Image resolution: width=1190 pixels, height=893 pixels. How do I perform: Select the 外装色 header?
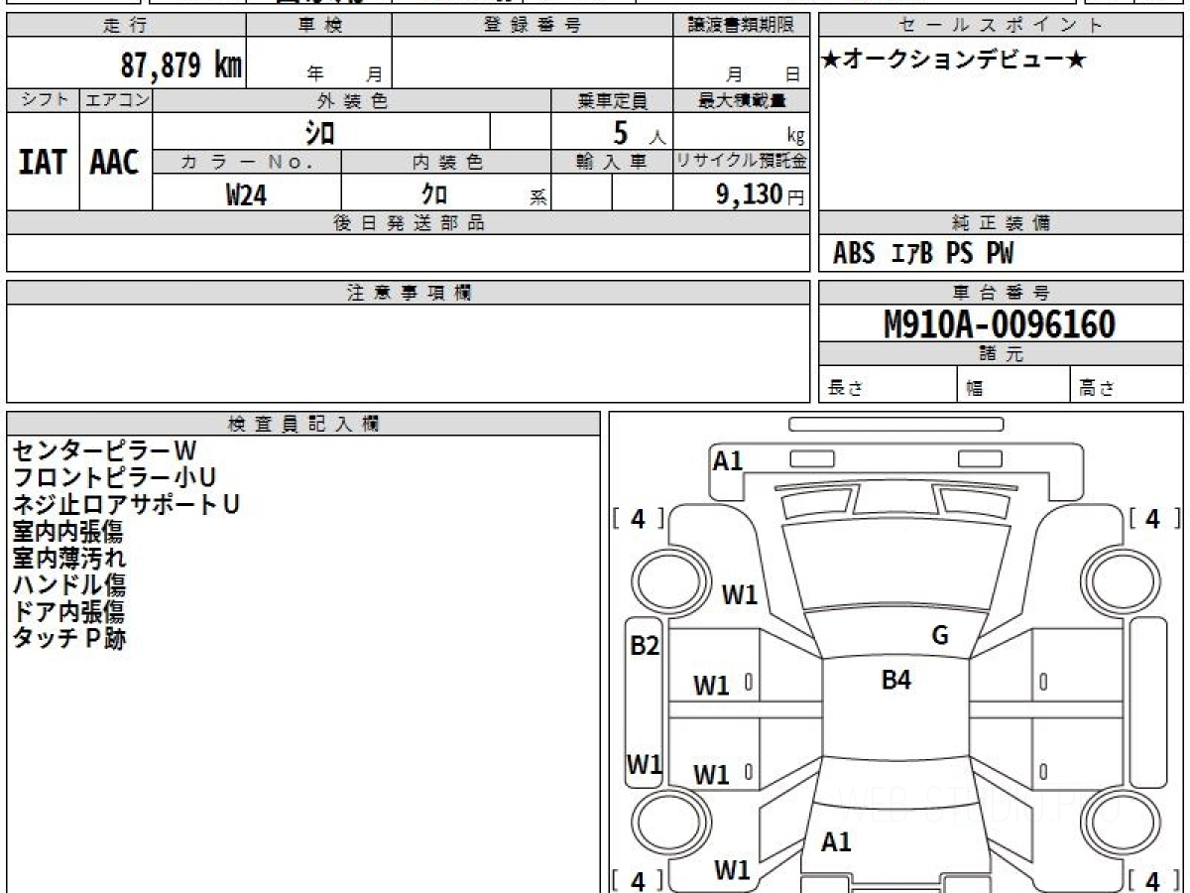coord(352,100)
